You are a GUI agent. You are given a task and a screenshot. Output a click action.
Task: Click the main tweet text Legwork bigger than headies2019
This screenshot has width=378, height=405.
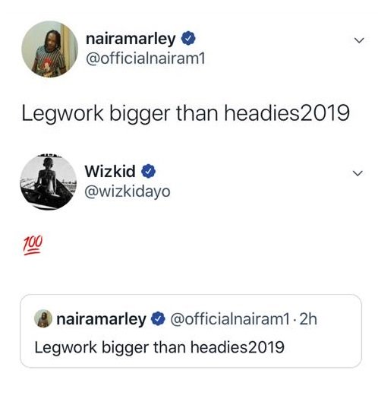point(185,114)
